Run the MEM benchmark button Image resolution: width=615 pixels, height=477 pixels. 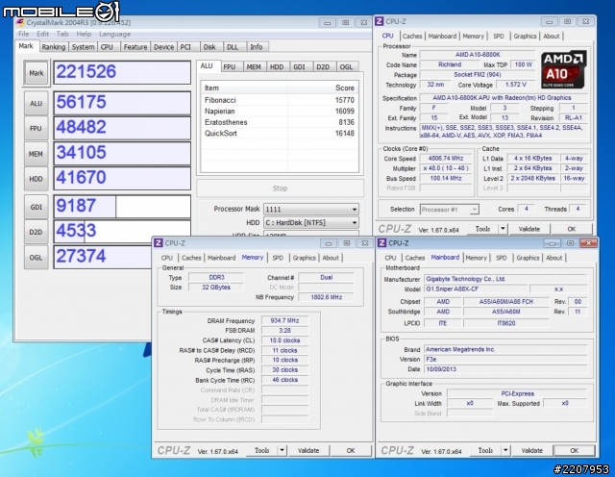[x=37, y=154]
